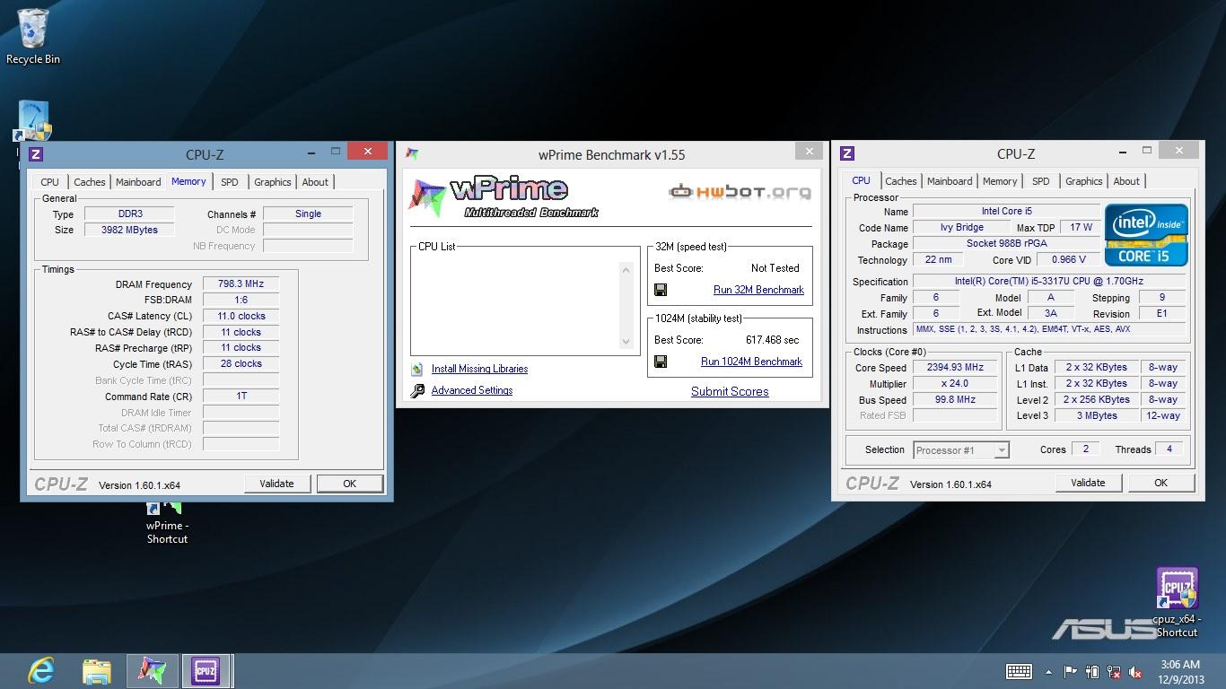The width and height of the screenshot is (1226, 689).
Task: Click the save icon beside Run 32M Benchmark
Action: click(661, 290)
